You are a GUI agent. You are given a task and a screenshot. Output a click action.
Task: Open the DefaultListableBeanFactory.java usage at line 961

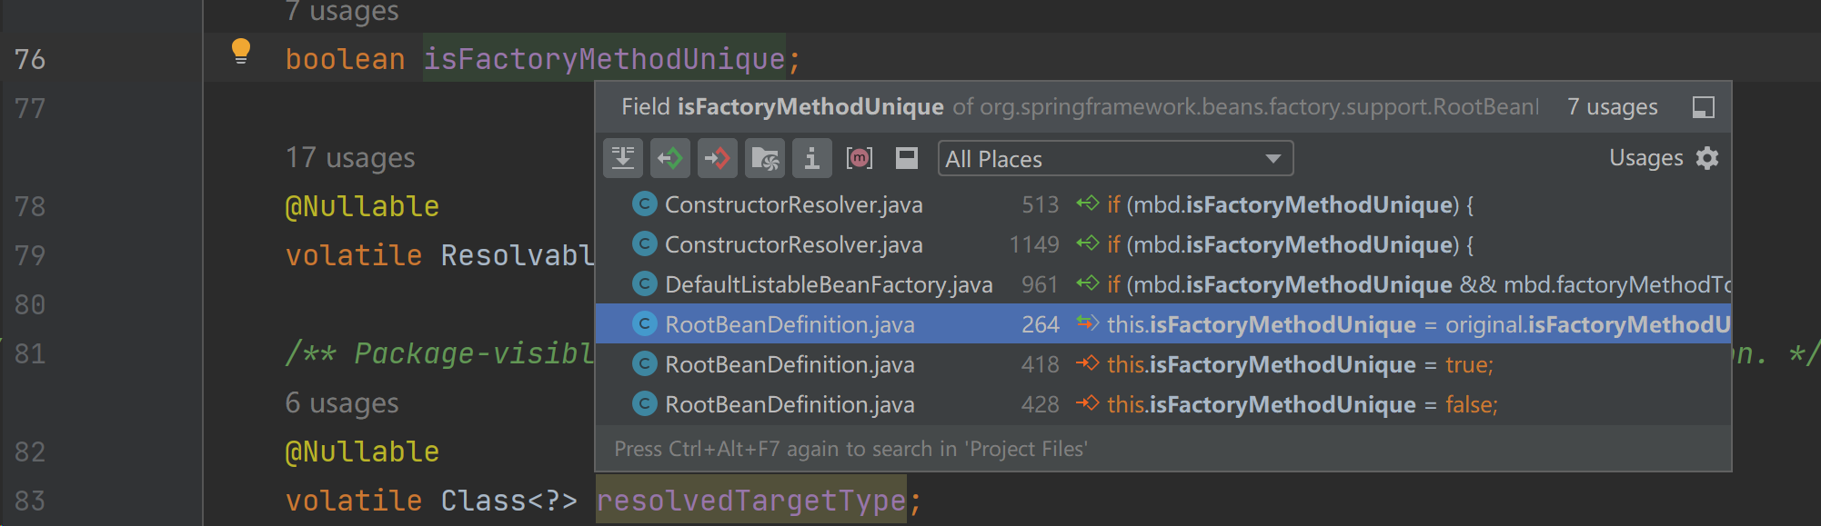(828, 285)
